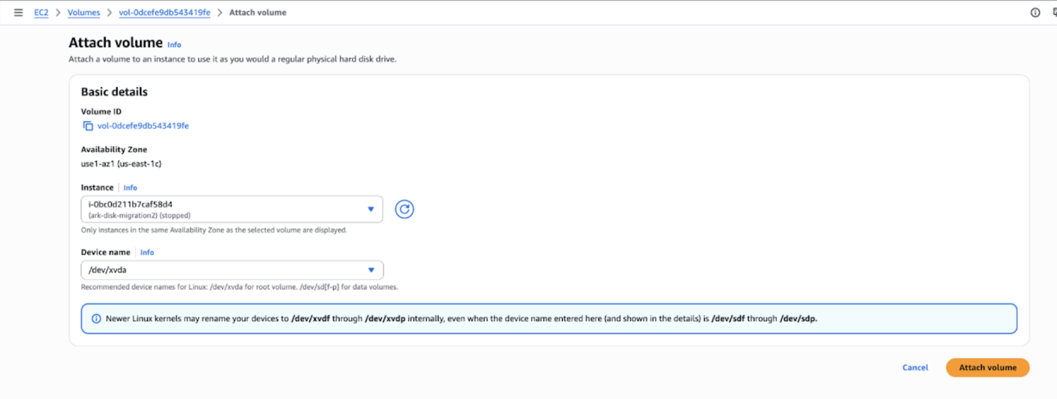Expand the Device name dropdown arrow
Screen dimensions: 1057x399
pos(371,270)
